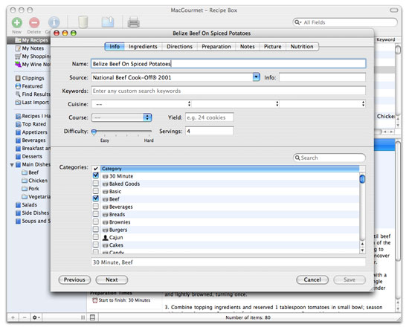Click the blue info icon in toolbar
The width and height of the screenshot is (409, 330).
pos(54,22)
